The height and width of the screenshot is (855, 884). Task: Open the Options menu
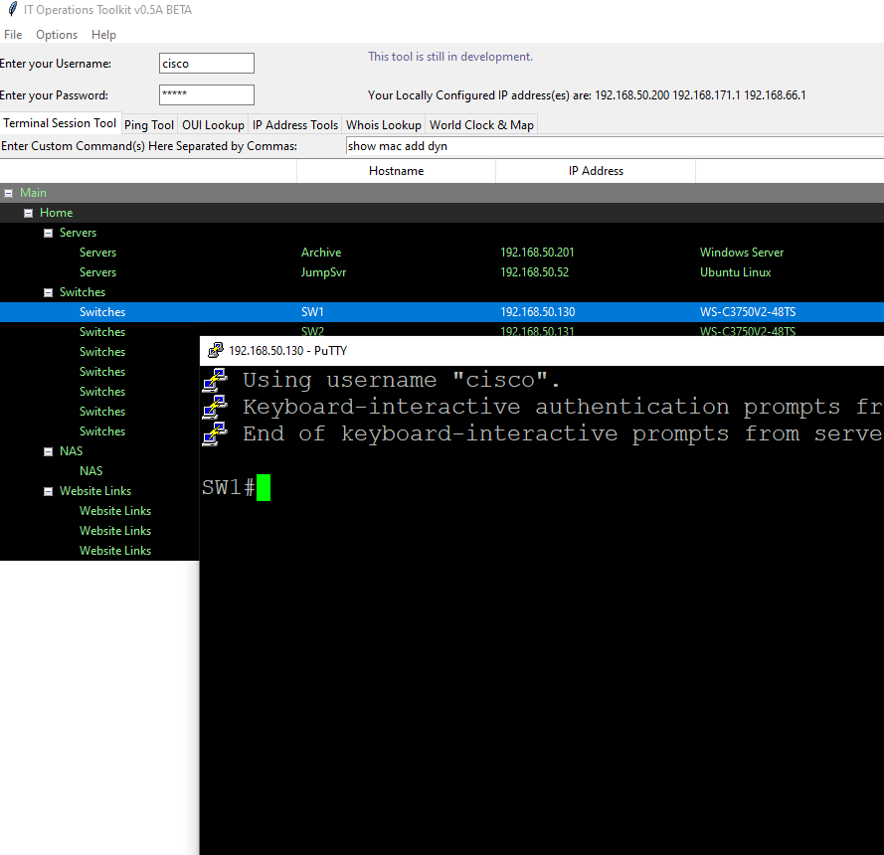click(57, 35)
